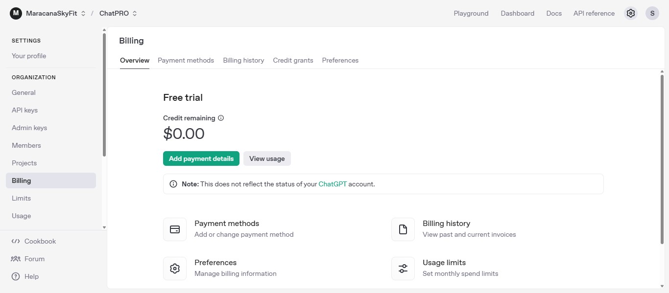This screenshot has width=669, height=293.
Task: Click the $0.00 credit amount
Action: pyautogui.click(x=184, y=134)
